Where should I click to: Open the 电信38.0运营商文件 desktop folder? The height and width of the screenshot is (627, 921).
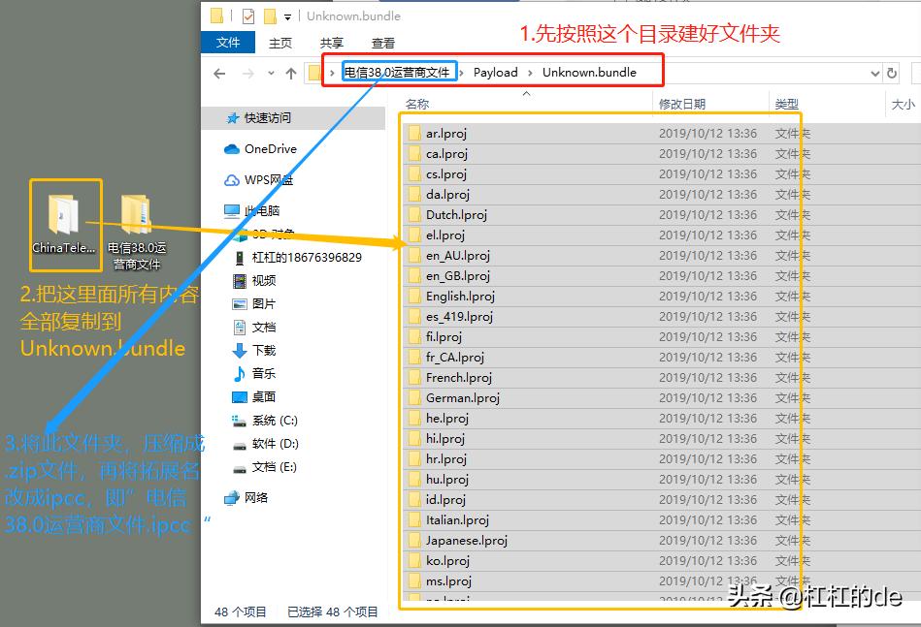pyautogui.click(x=134, y=215)
